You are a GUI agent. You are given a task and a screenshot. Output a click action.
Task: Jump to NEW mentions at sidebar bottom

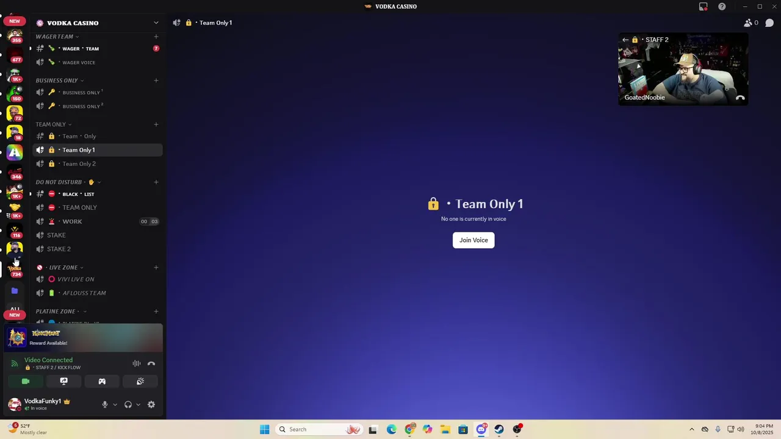pyautogui.click(x=15, y=315)
